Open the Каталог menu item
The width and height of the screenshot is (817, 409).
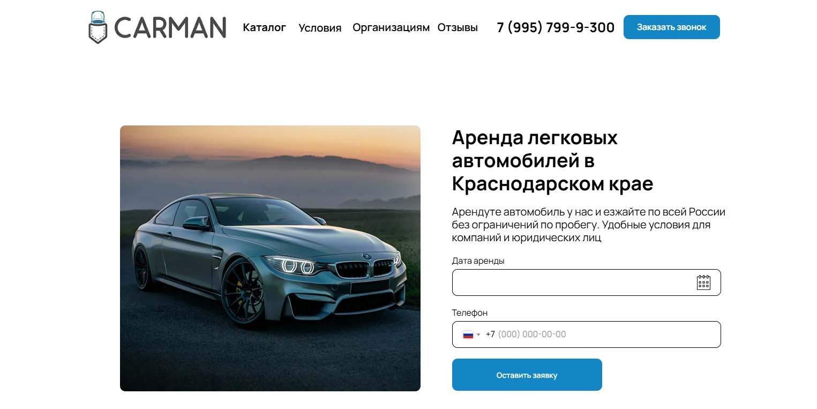[265, 27]
